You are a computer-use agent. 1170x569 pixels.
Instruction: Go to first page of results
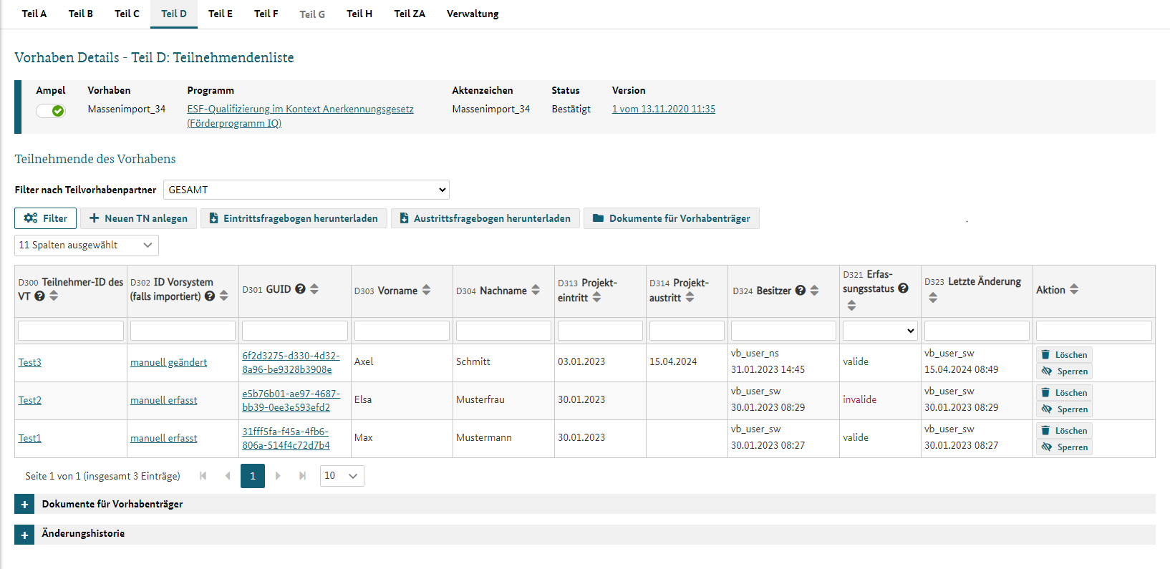(203, 476)
